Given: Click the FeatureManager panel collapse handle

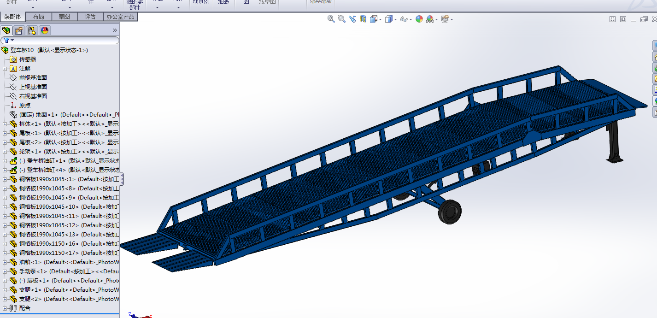Looking at the screenshot, I should coord(122,179).
